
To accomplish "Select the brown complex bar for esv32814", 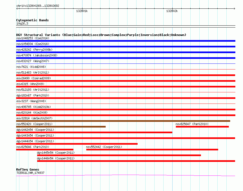I will click(123, 121).
